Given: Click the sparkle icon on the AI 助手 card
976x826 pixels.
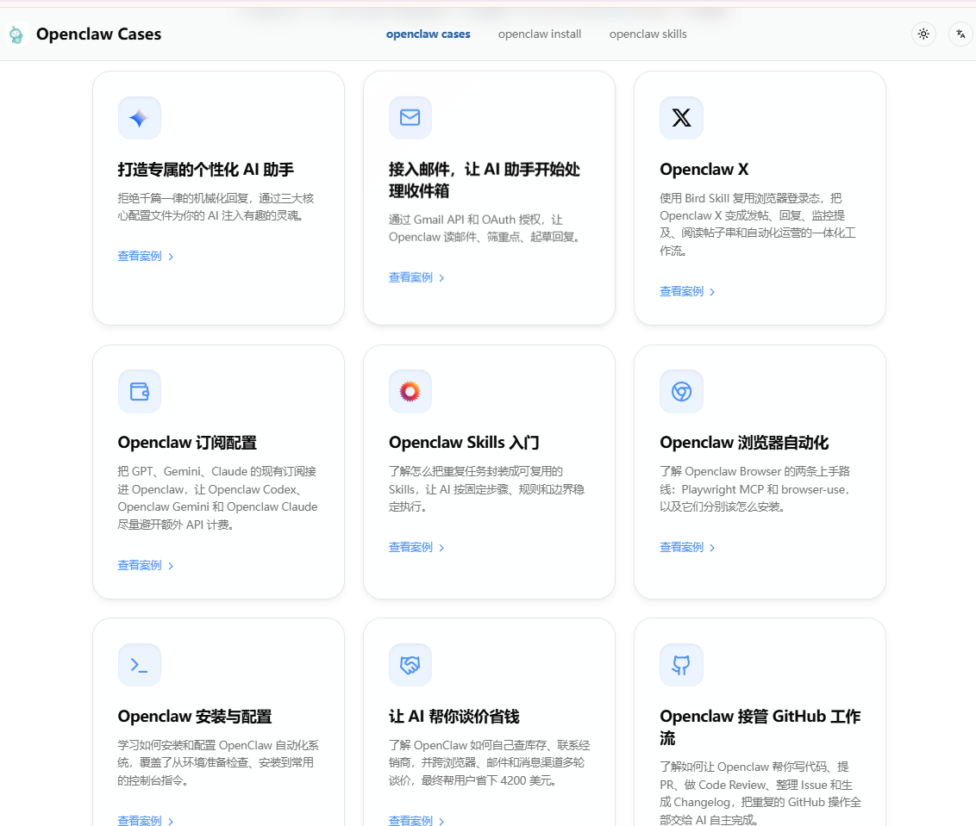Looking at the screenshot, I should coord(140,117).
